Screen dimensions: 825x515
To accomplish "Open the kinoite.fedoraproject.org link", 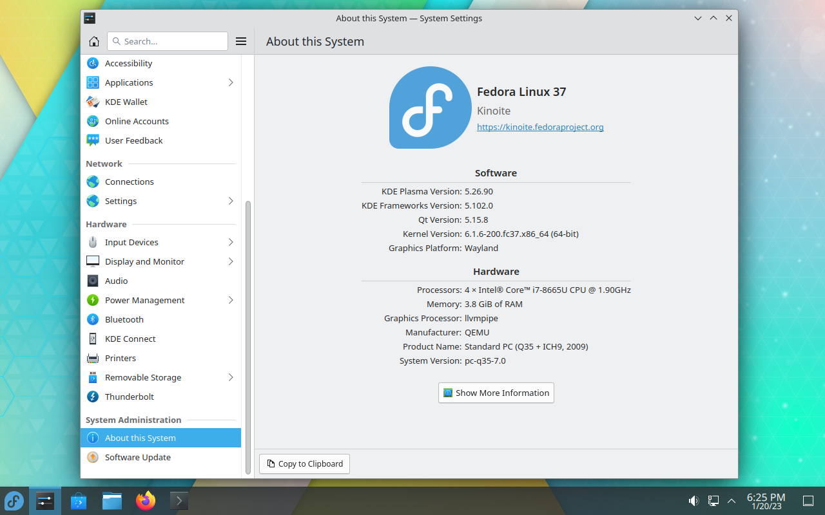I will click(540, 127).
